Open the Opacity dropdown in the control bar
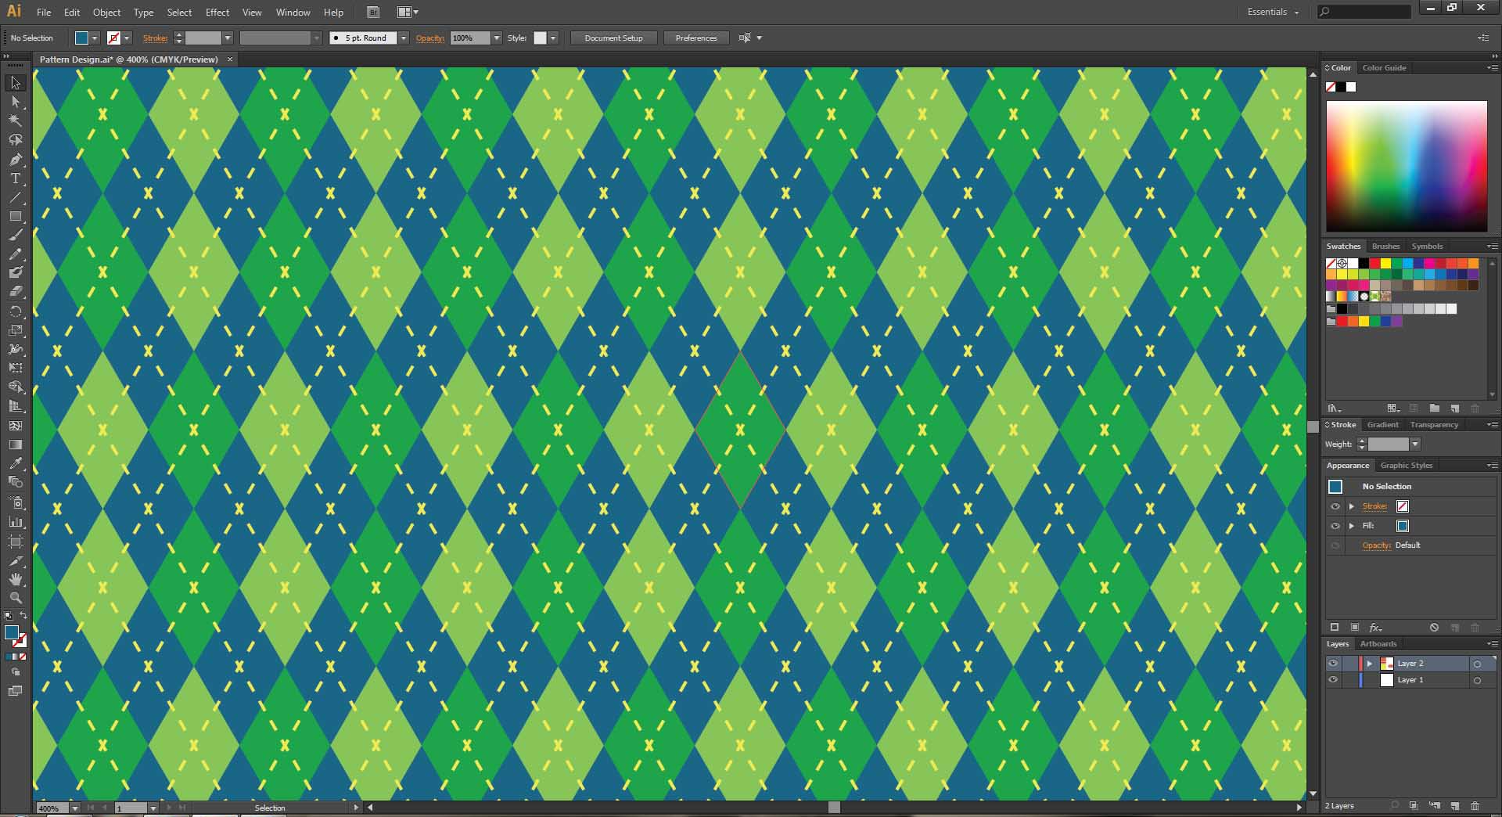 click(496, 38)
